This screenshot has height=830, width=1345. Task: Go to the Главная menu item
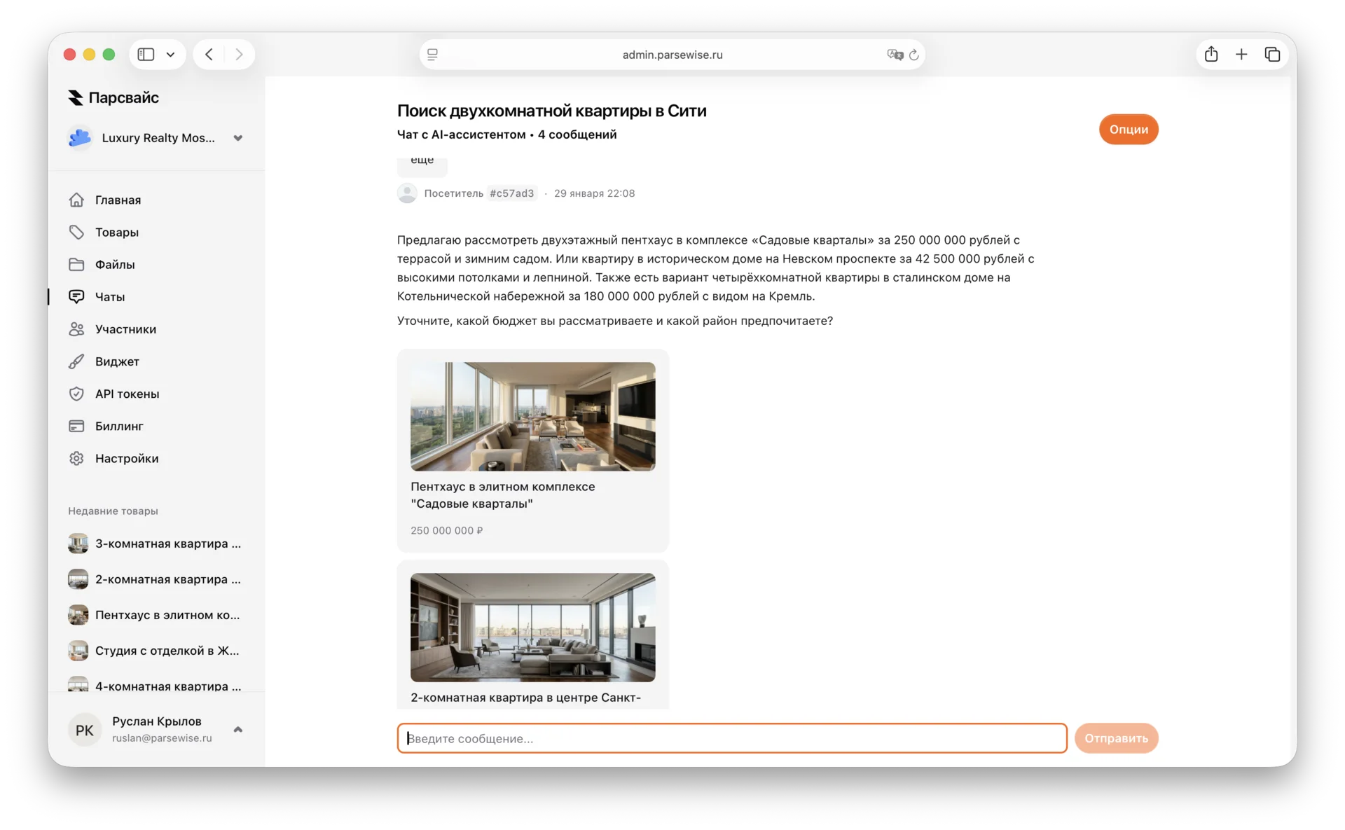(118, 200)
